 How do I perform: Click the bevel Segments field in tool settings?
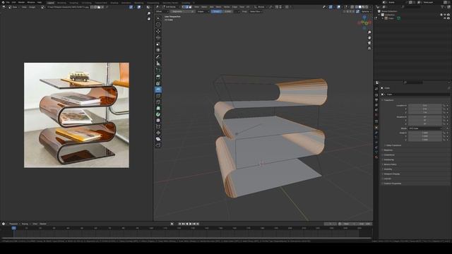tap(183, 11)
